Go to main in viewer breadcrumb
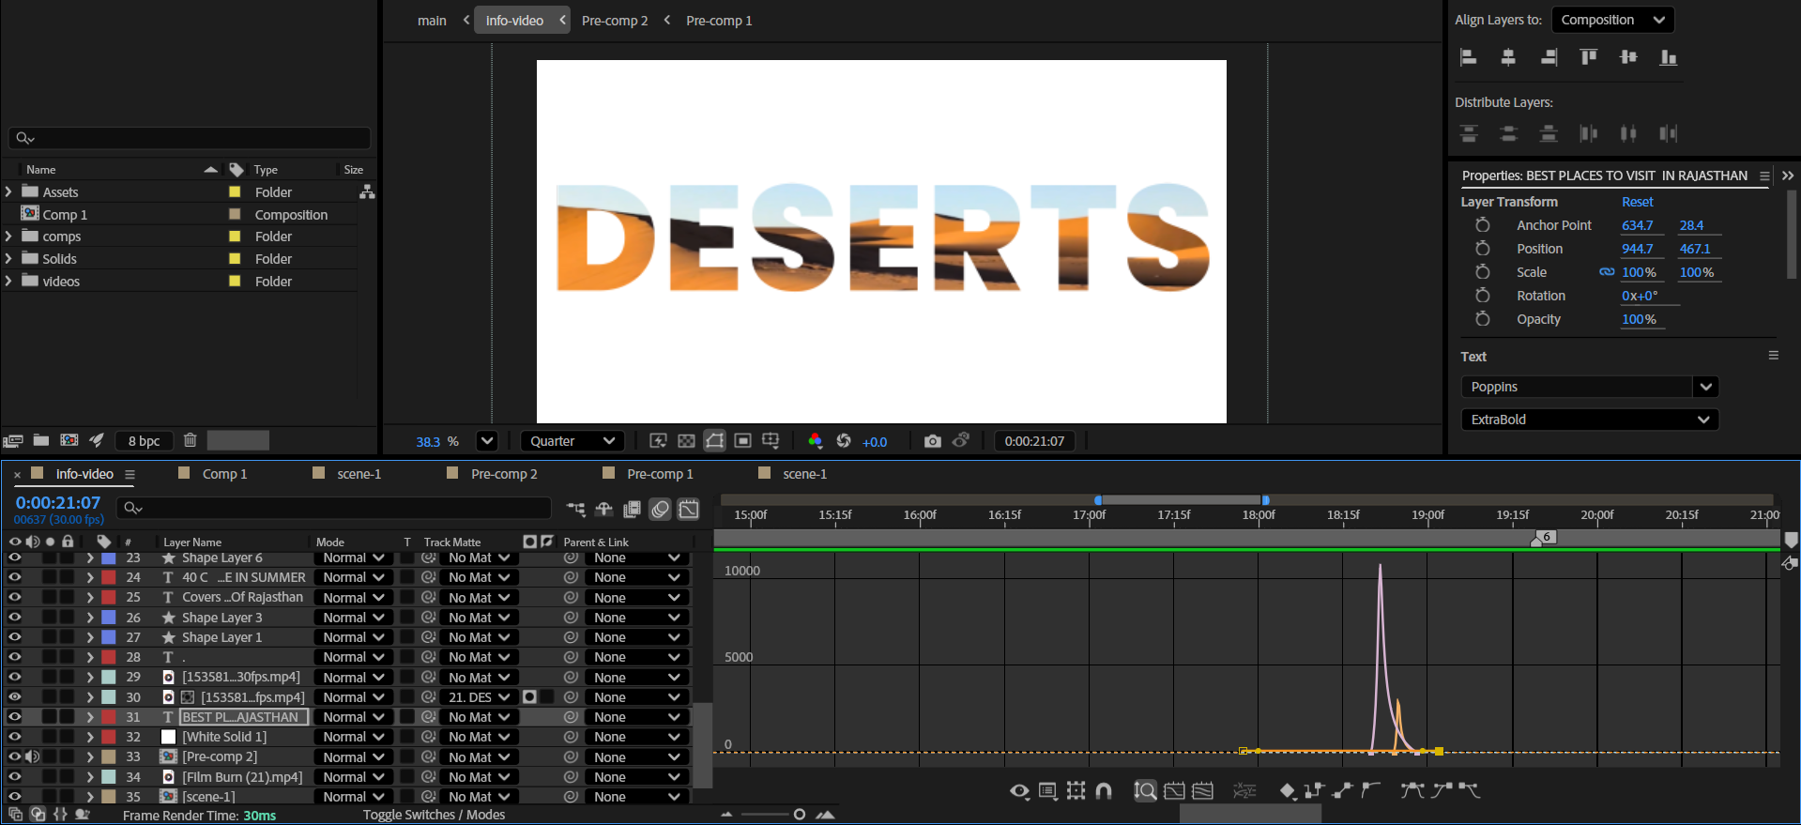The width and height of the screenshot is (1801, 825). tap(432, 21)
